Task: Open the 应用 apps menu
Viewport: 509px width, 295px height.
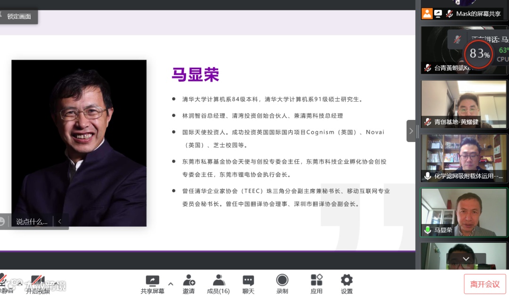Action: point(317,284)
